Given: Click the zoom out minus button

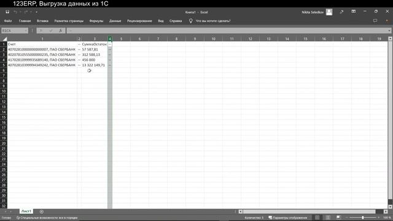Looking at the screenshot, I should 346,217.
